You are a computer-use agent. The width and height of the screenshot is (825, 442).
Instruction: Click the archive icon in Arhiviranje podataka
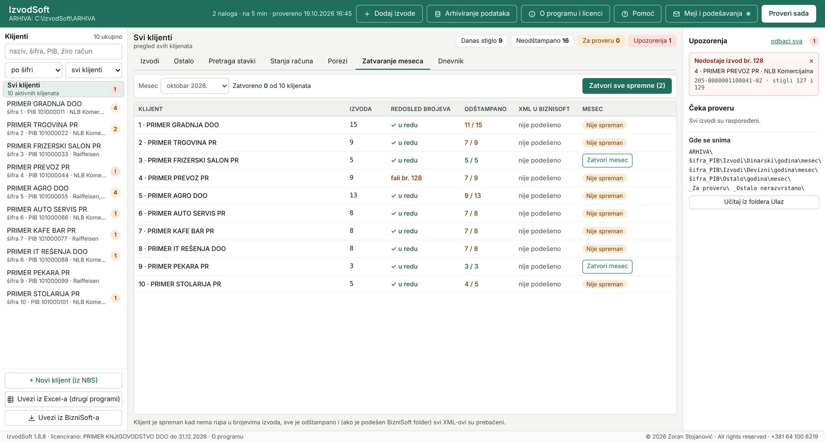438,14
